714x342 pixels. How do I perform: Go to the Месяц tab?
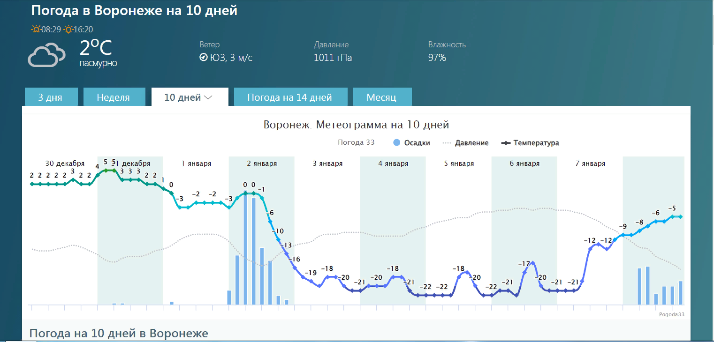click(x=381, y=97)
